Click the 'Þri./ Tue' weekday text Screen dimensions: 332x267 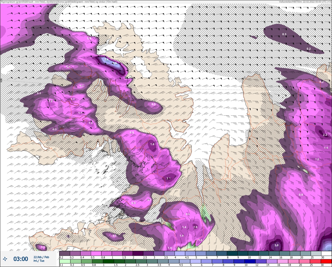[x=39, y=261]
